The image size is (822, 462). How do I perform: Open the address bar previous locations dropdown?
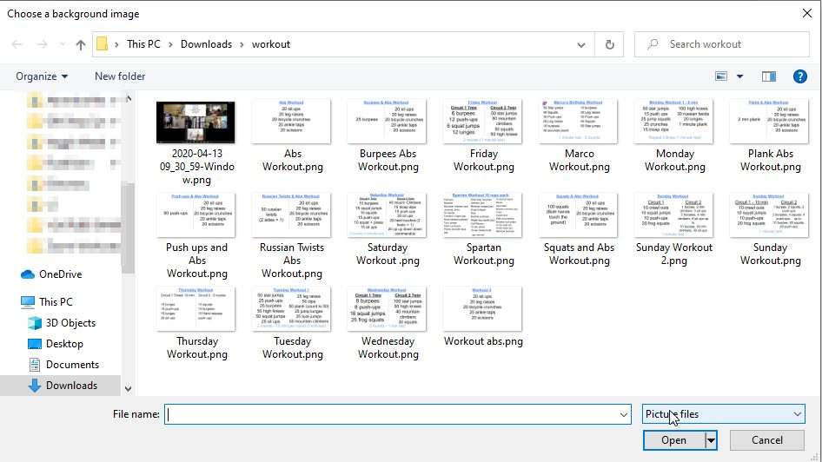(x=581, y=44)
